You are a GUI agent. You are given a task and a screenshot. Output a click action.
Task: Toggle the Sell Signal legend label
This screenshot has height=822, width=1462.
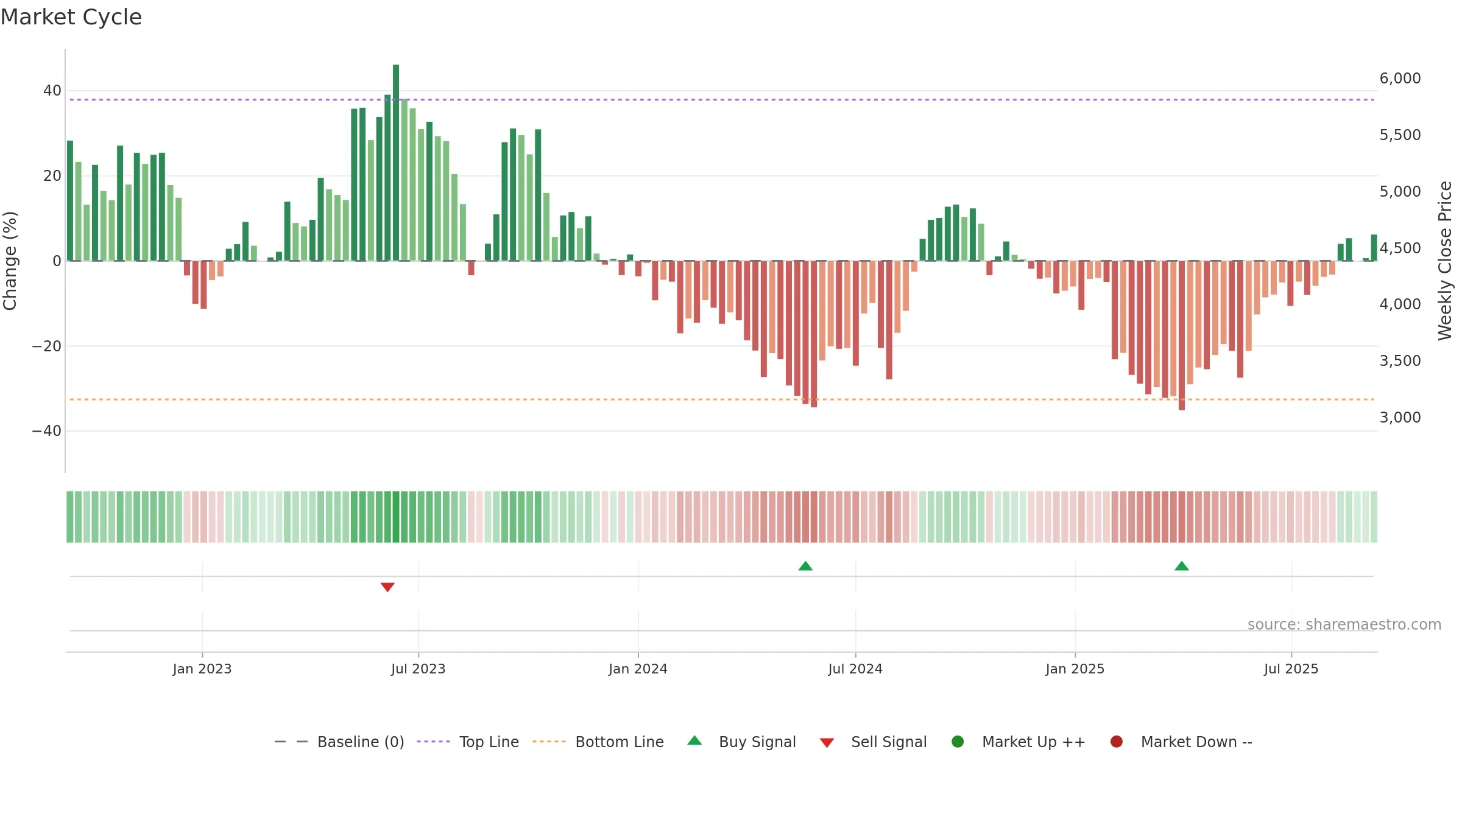tap(889, 742)
